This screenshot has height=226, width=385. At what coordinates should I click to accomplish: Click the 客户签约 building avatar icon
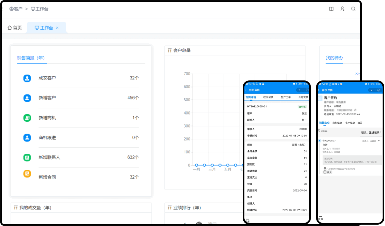[320, 98]
